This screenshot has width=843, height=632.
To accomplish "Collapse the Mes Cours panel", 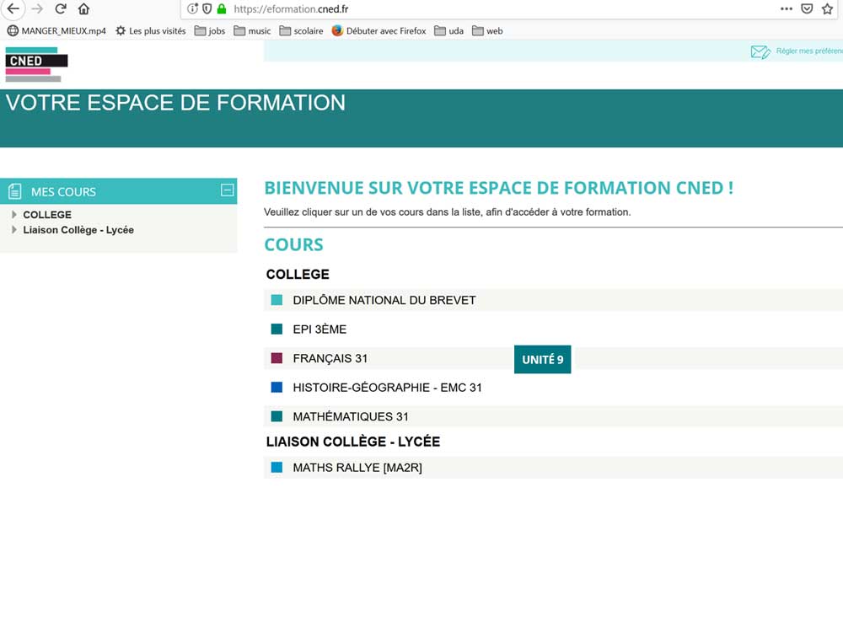I will (x=227, y=190).
